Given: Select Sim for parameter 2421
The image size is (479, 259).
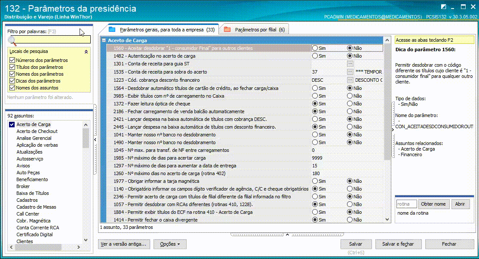Looking at the screenshot, I should (x=315, y=119).
